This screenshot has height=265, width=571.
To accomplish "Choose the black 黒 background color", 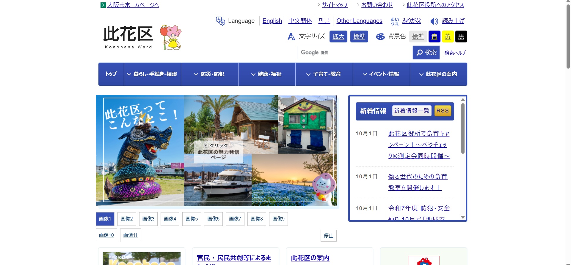I will [461, 37].
